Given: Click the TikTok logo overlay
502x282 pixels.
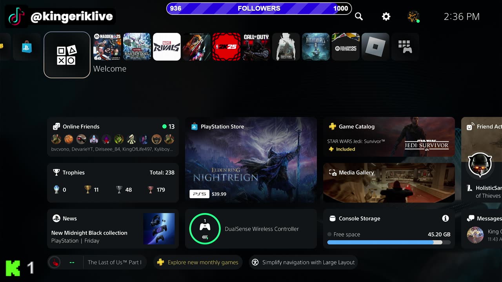Looking at the screenshot, I should point(16,16).
